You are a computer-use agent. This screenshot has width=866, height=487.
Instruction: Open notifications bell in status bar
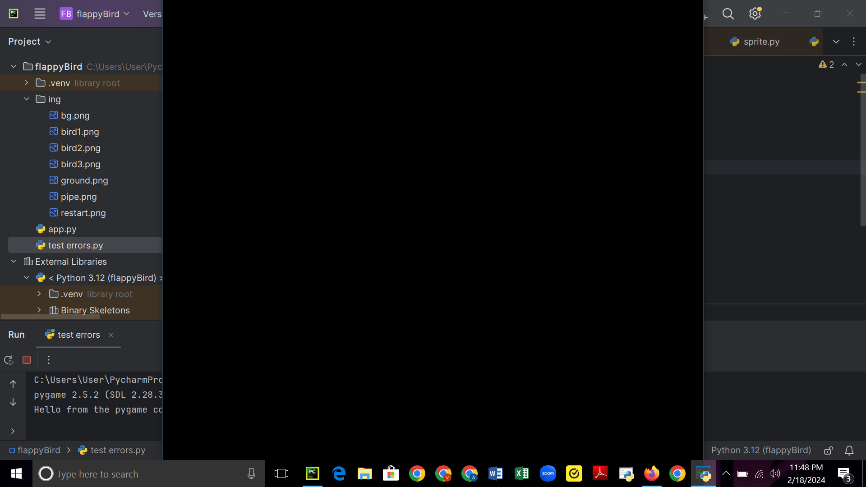pos(849,450)
